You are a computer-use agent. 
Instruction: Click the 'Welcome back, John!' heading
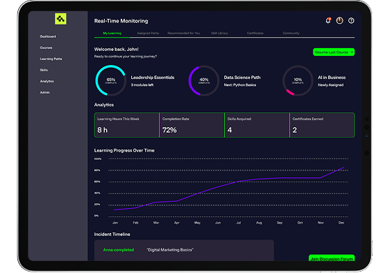(116, 50)
